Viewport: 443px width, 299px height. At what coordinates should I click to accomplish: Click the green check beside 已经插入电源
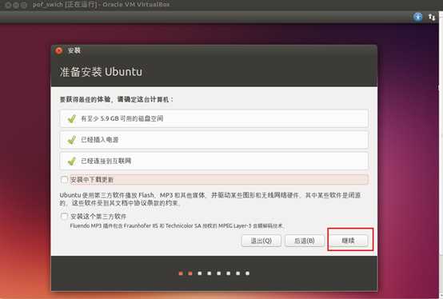(x=72, y=139)
